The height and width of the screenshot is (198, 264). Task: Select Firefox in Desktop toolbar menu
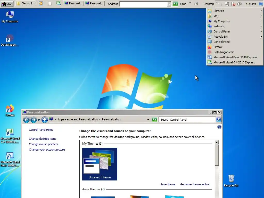tap(235, 47)
